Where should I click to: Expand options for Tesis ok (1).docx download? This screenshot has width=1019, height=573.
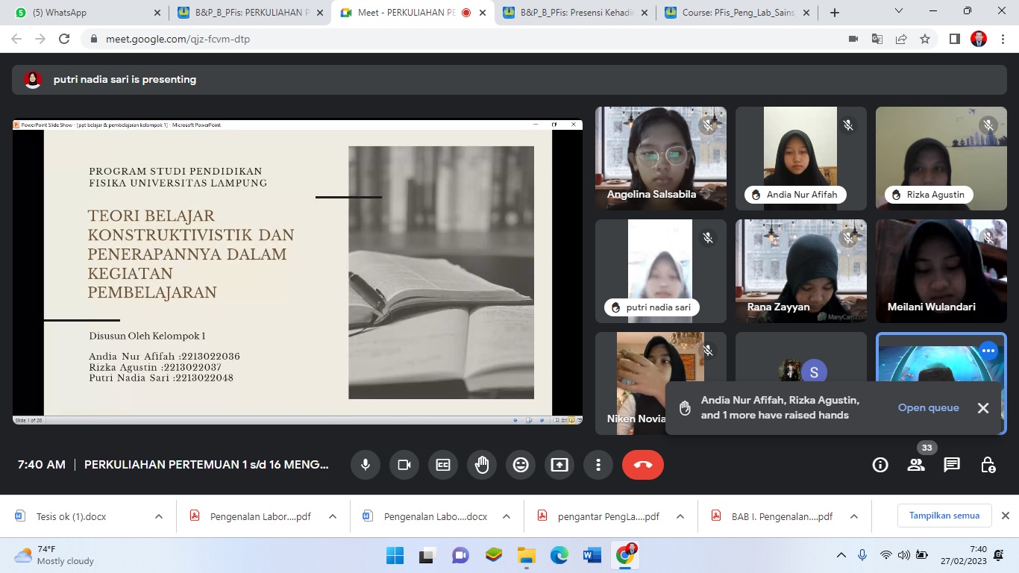pos(159,516)
